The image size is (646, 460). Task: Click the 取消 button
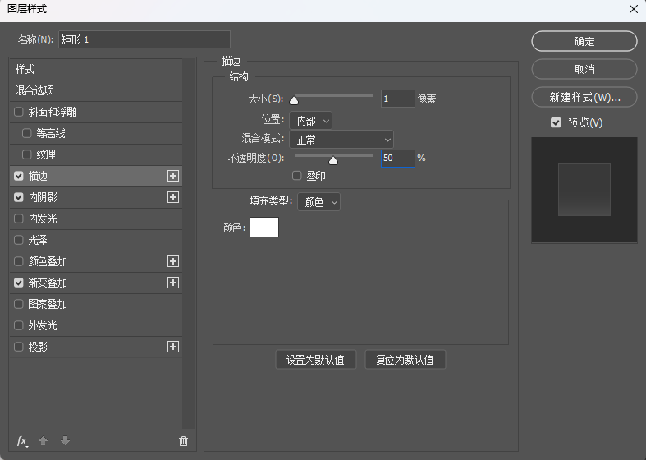click(584, 69)
